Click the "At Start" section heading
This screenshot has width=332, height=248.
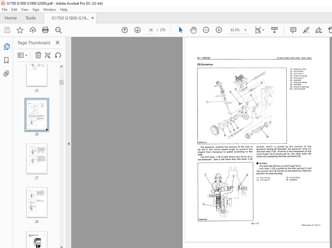263,163
